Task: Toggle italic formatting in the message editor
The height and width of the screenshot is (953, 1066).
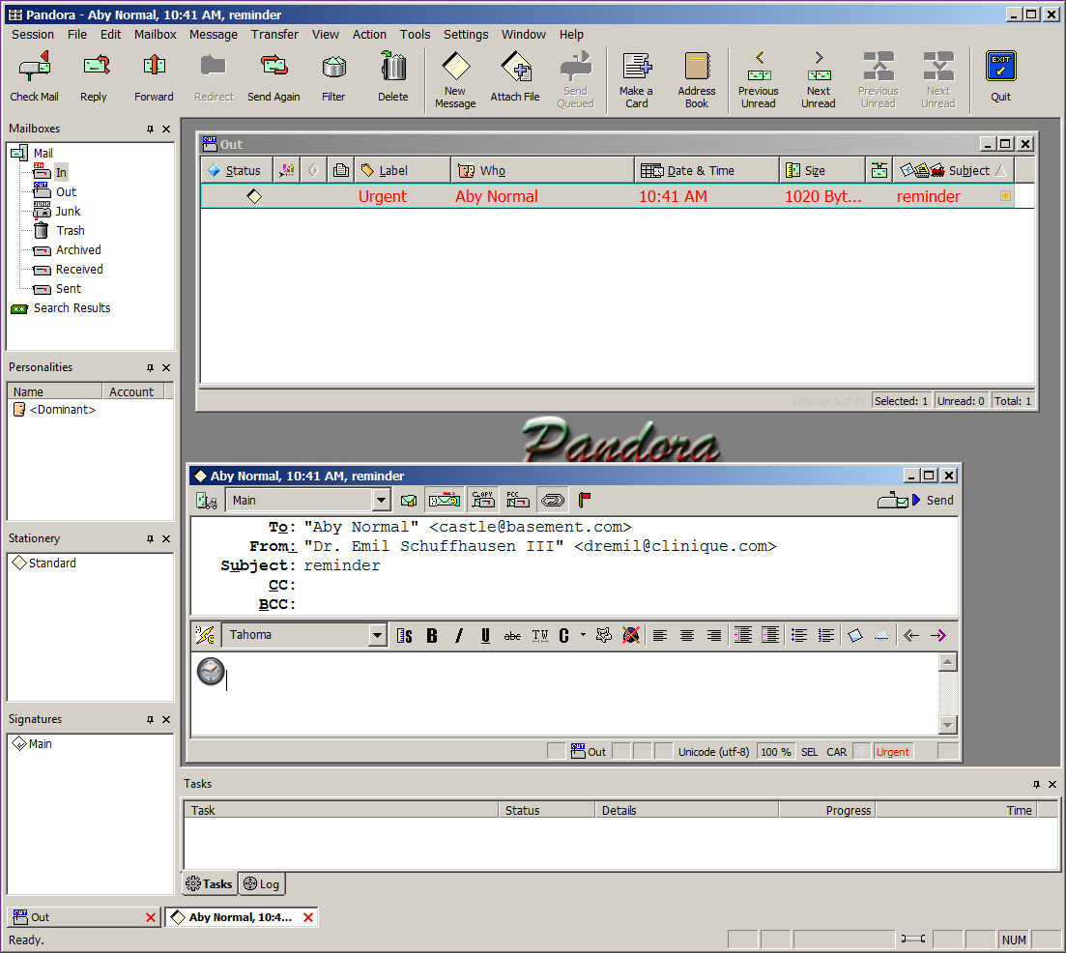Action: pos(459,635)
